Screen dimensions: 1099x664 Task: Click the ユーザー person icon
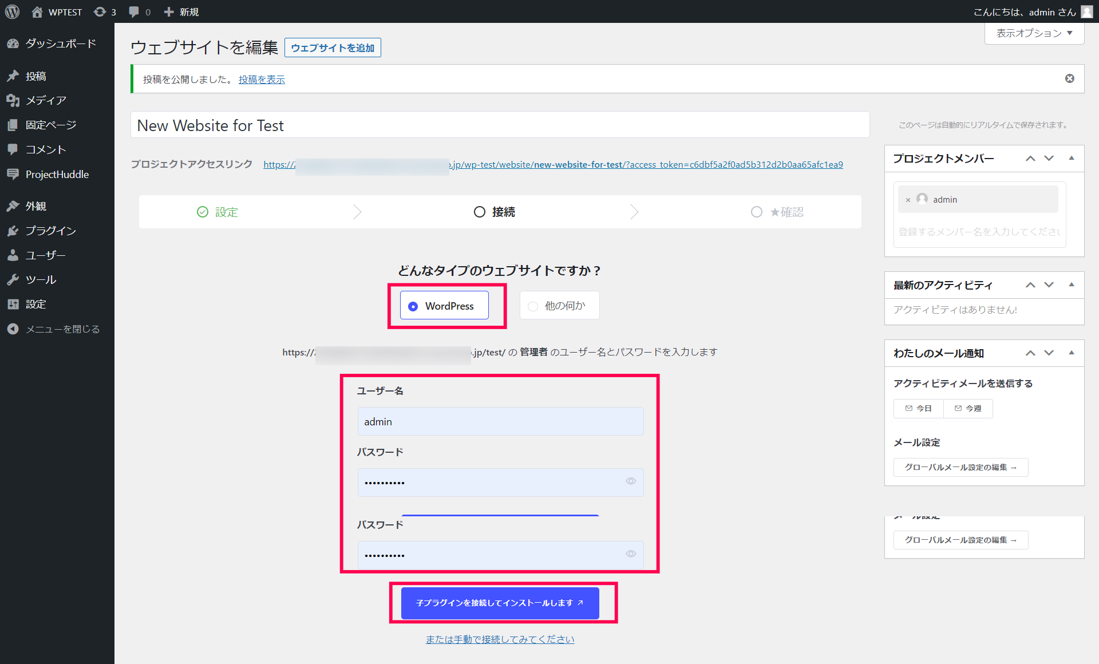(13, 255)
